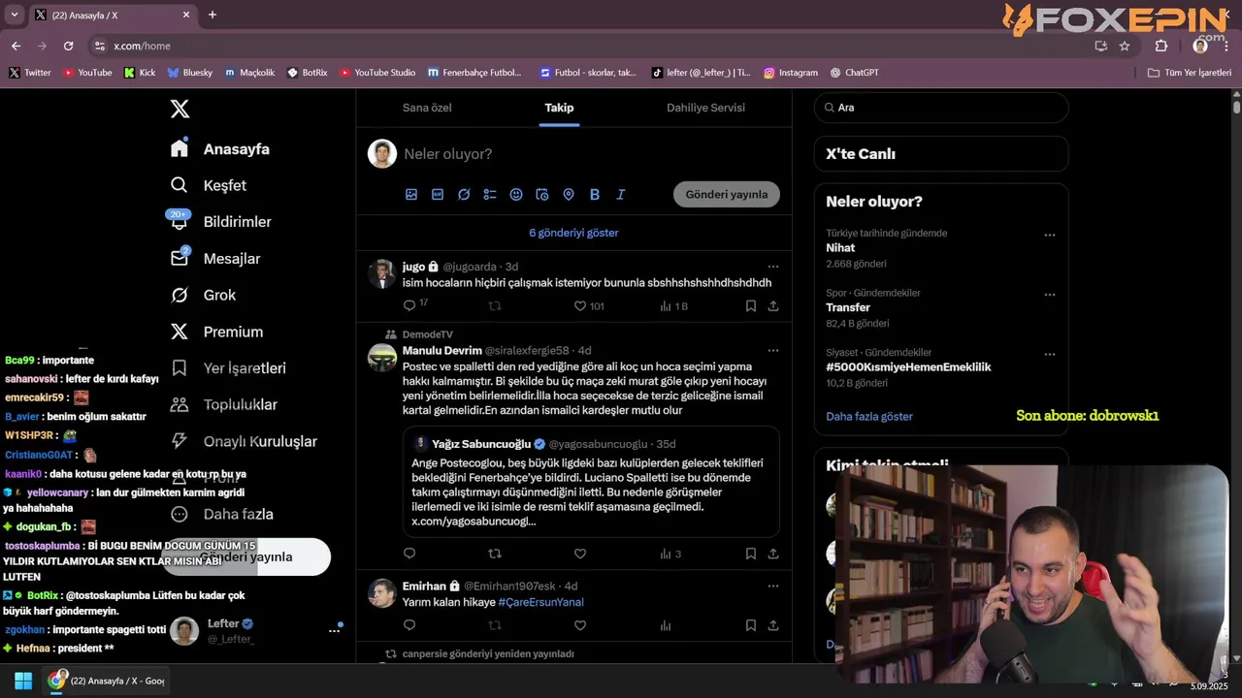
Task: Click Gönderi yayınla button in composer
Action: coord(727,194)
